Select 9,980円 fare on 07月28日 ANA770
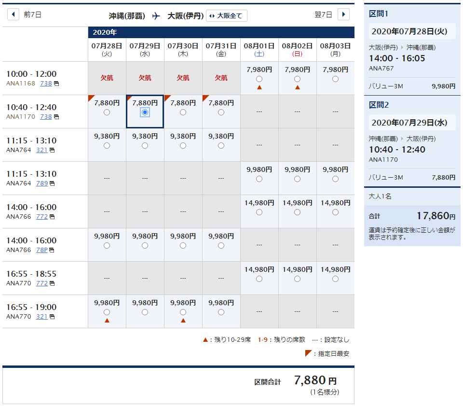Image resolution: width=463 pixels, height=407 pixels. point(107,312)
